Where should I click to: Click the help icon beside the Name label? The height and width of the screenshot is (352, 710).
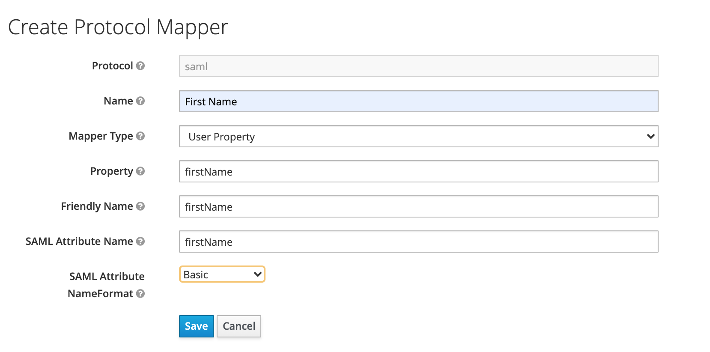click(x=140, y=101)
